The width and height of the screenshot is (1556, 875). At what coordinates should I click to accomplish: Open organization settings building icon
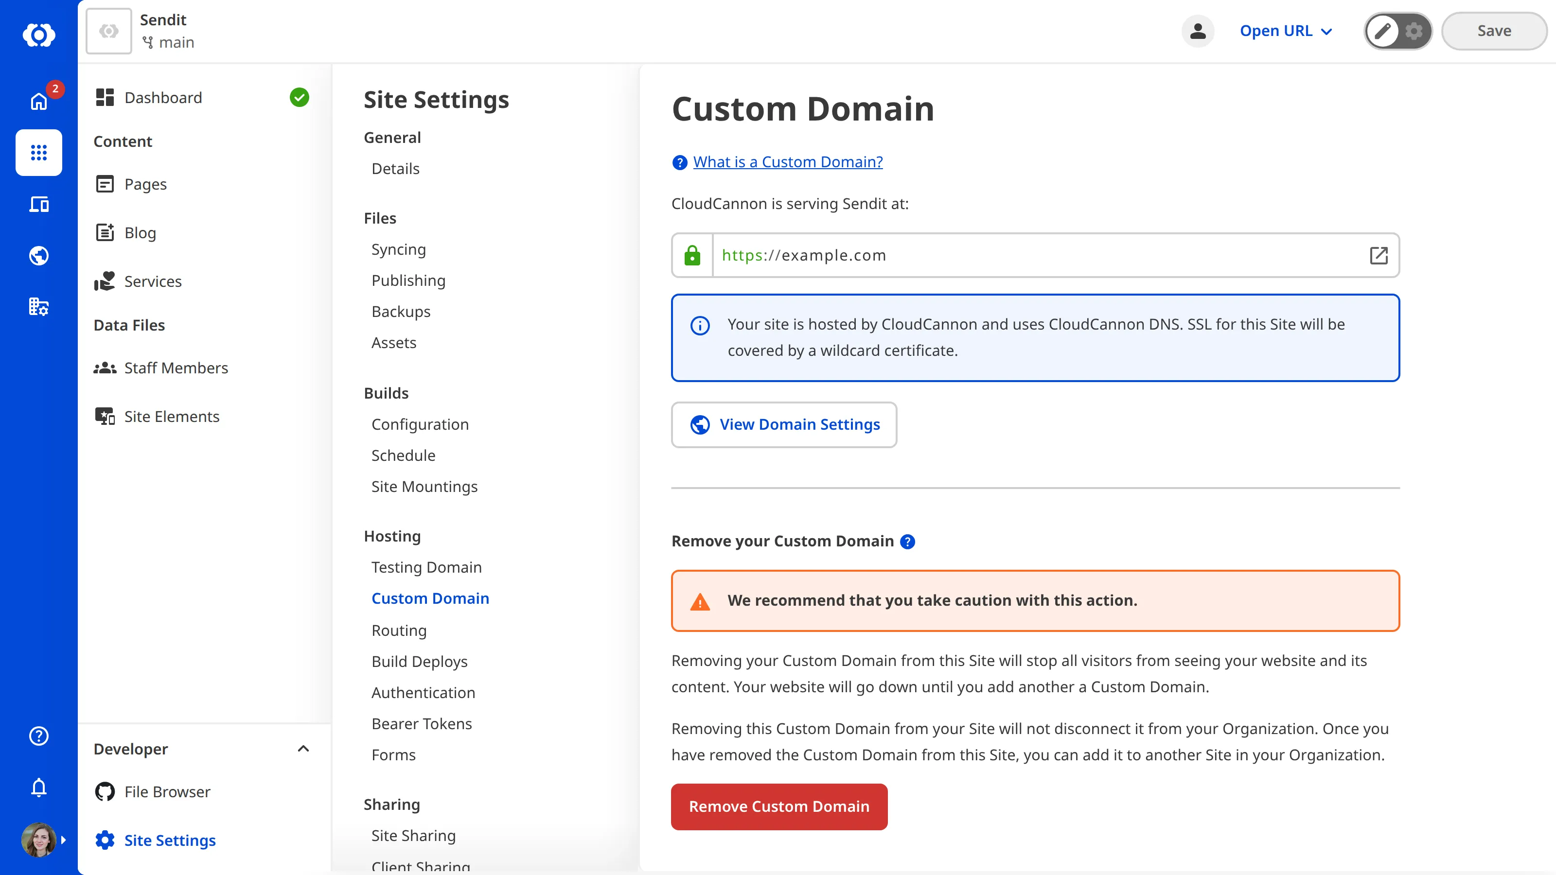[x=39, y=307]
